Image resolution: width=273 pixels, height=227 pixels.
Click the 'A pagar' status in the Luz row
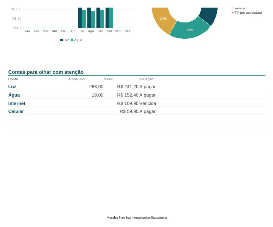(147, 87)
